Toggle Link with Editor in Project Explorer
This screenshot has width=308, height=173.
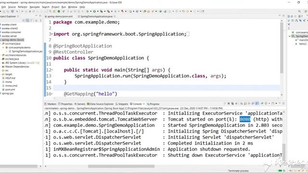(x=27, y=20)
